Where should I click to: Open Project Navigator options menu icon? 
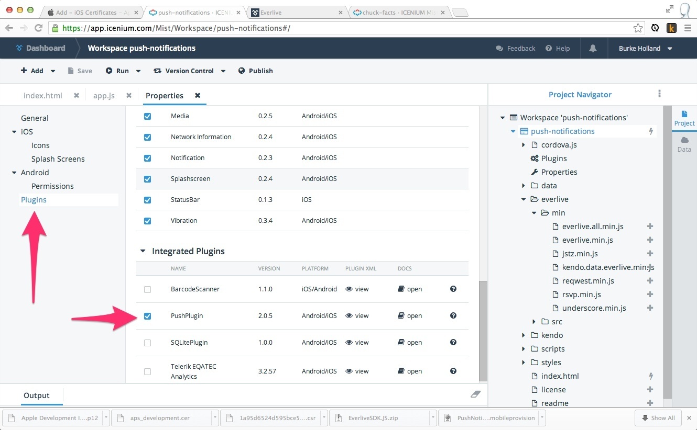(x=659, y=94)
